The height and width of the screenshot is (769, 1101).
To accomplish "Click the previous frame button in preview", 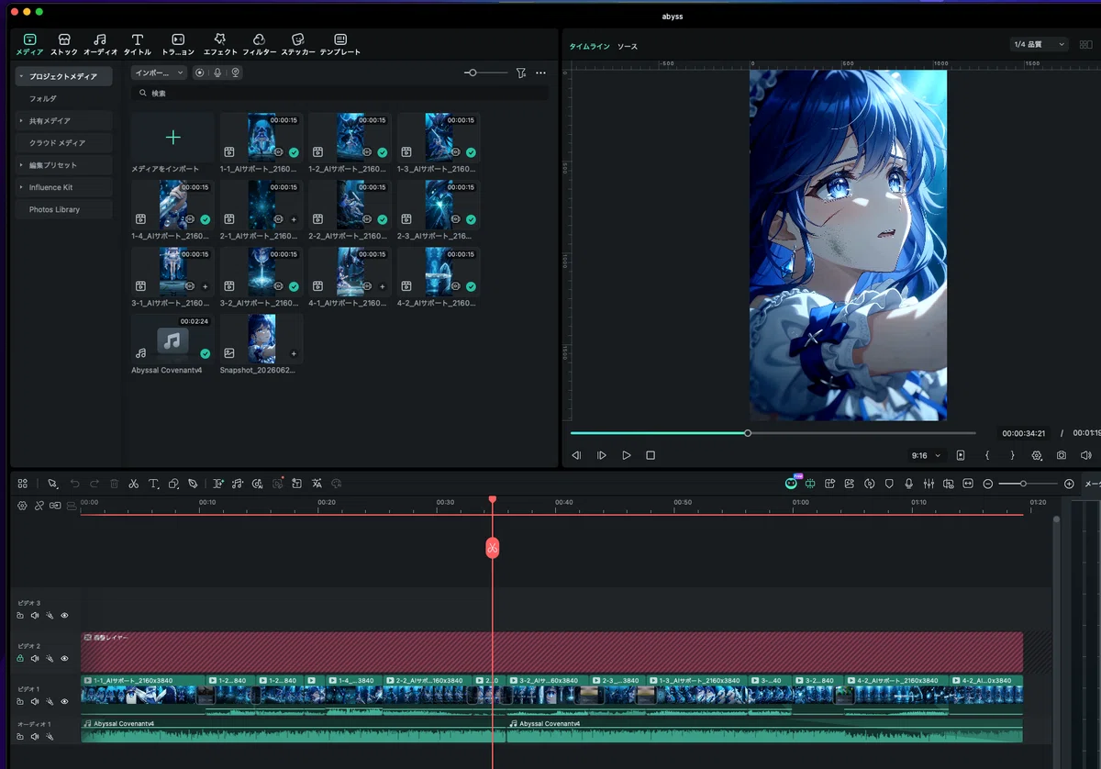I will (x=577, y=455).
